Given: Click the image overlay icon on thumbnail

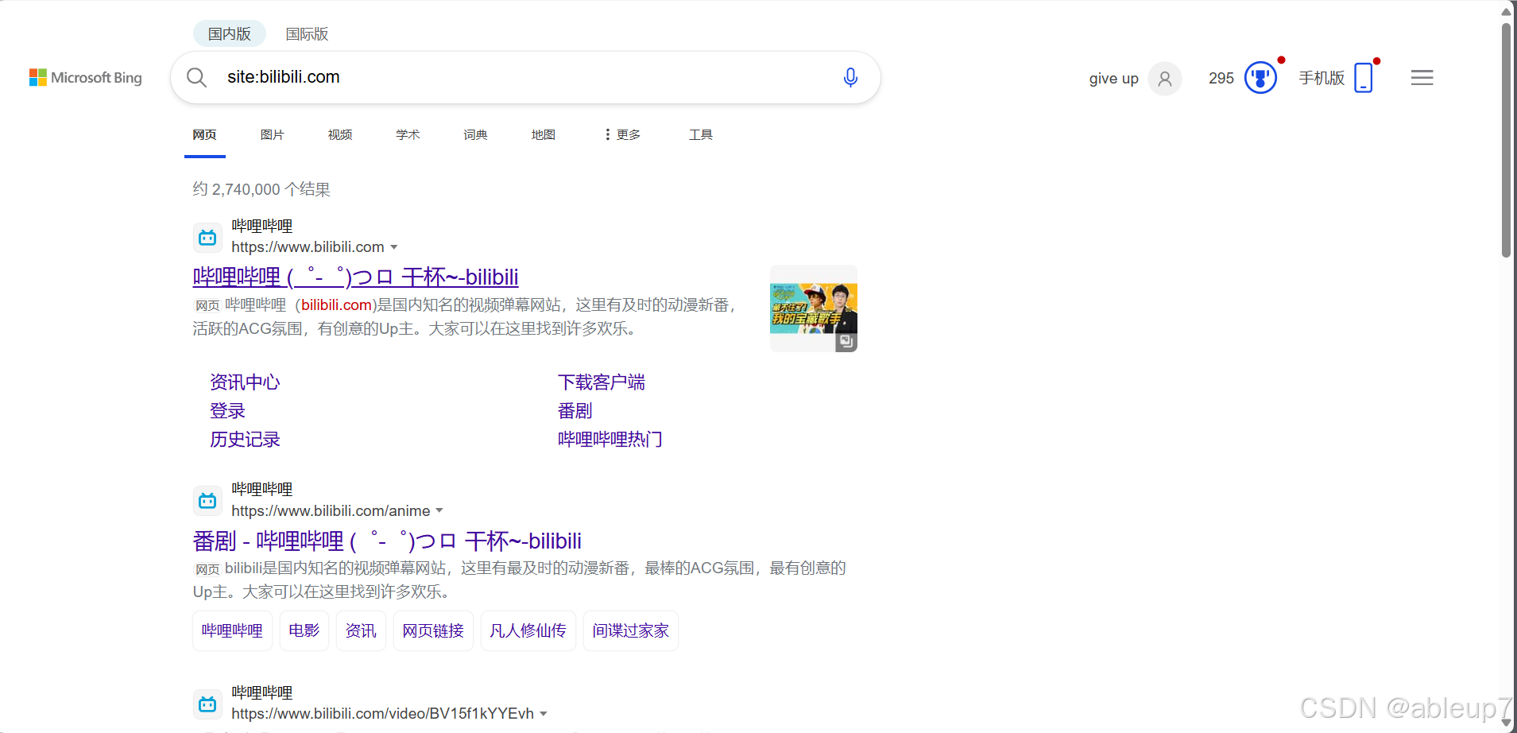Looking at the screenshot, I should coord(846,341).
